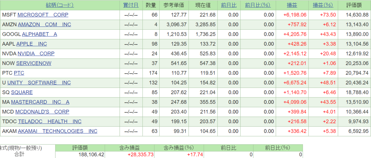
Task: Sort by 損益 column header link
Action: [292, 5]
